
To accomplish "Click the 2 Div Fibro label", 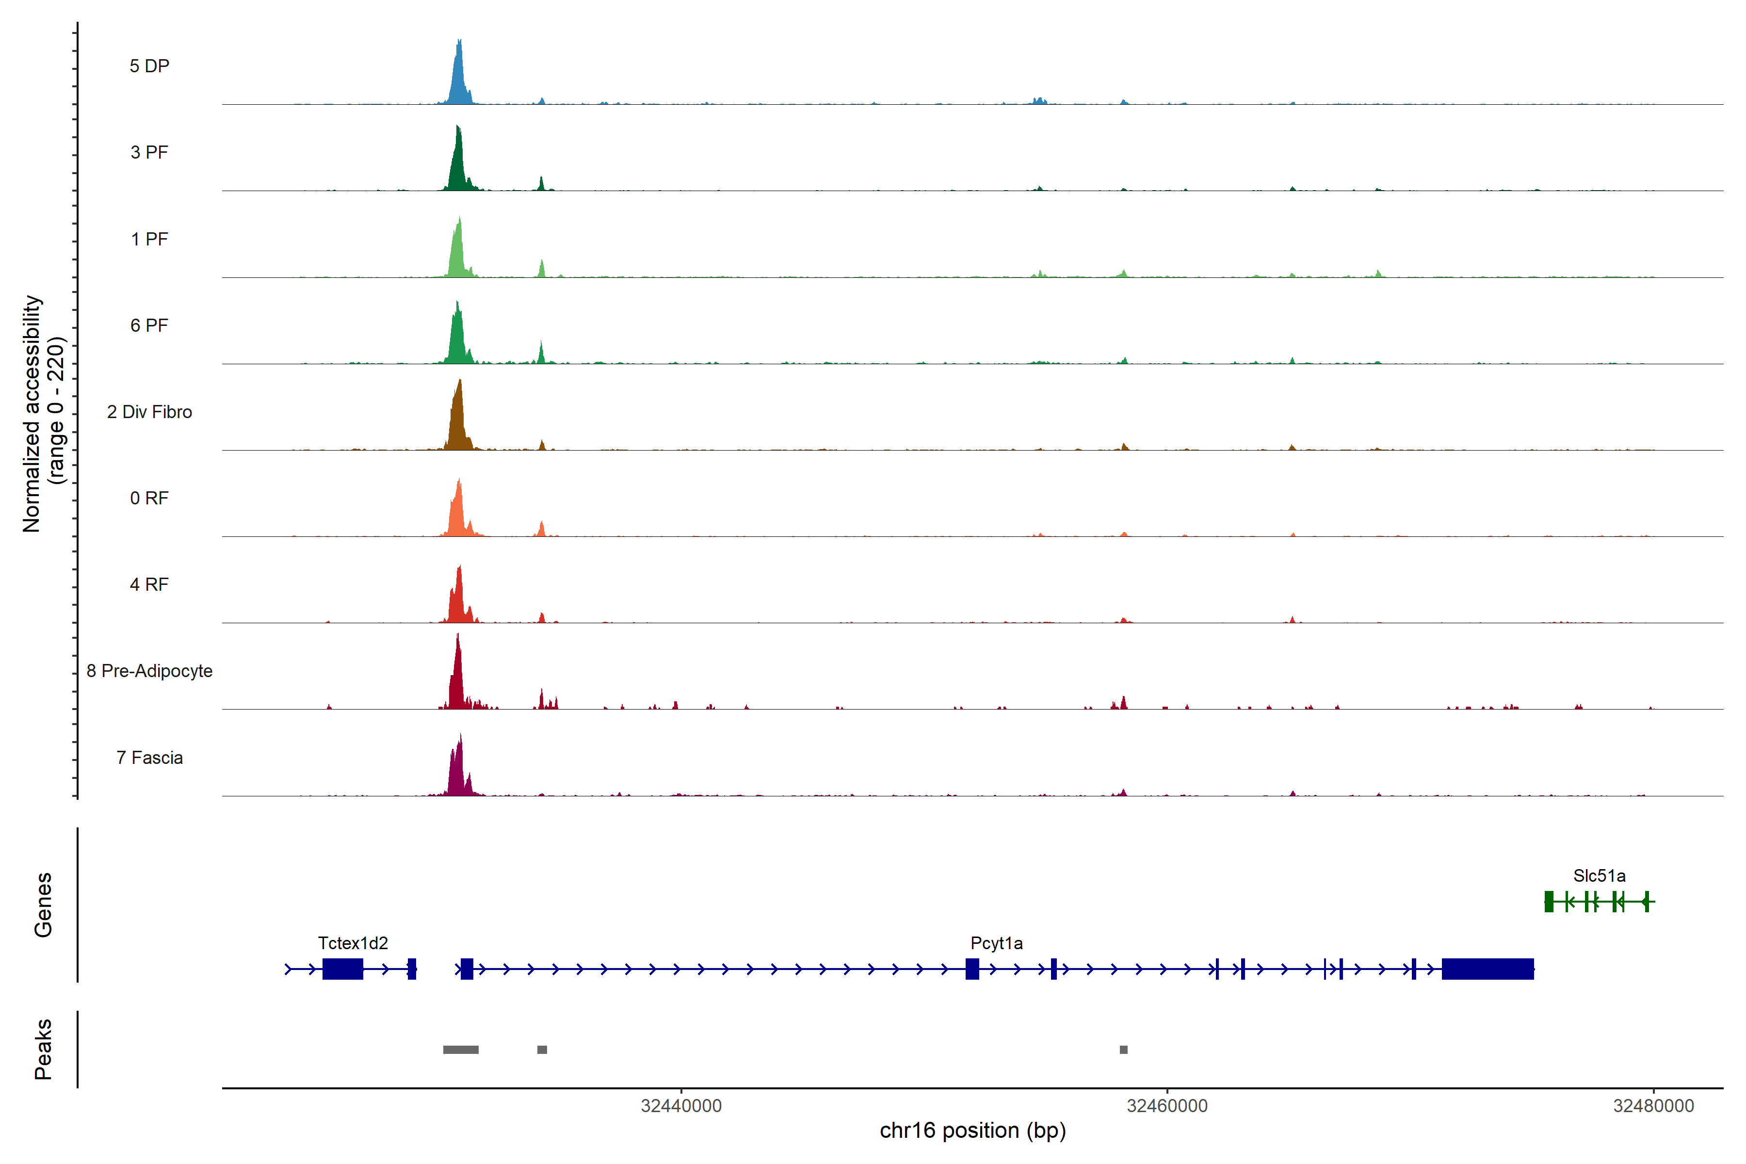I will click(149, 411).
